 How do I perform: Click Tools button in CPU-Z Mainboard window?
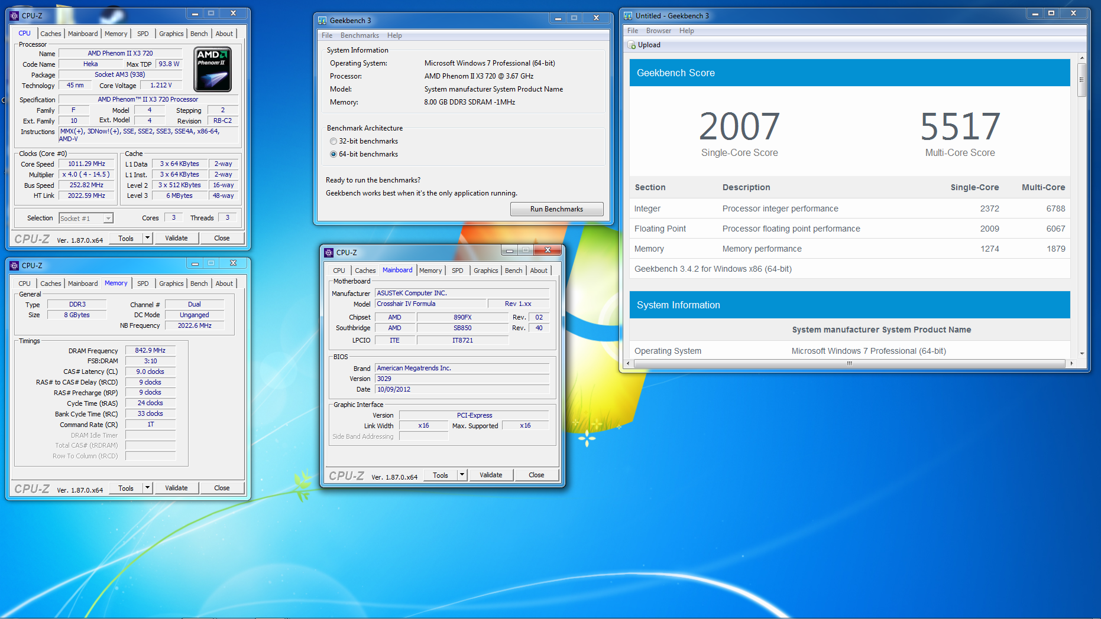[x=441, y=475]
